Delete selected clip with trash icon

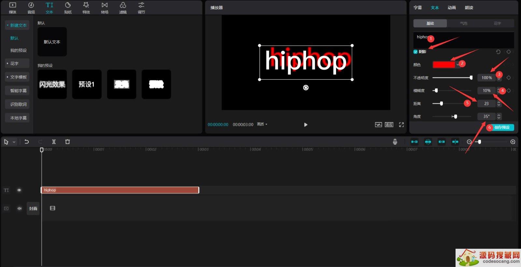(x=67, y=142)
